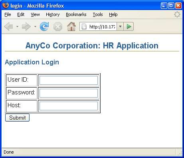Click the address bar URL text

(x=102, y=27)
